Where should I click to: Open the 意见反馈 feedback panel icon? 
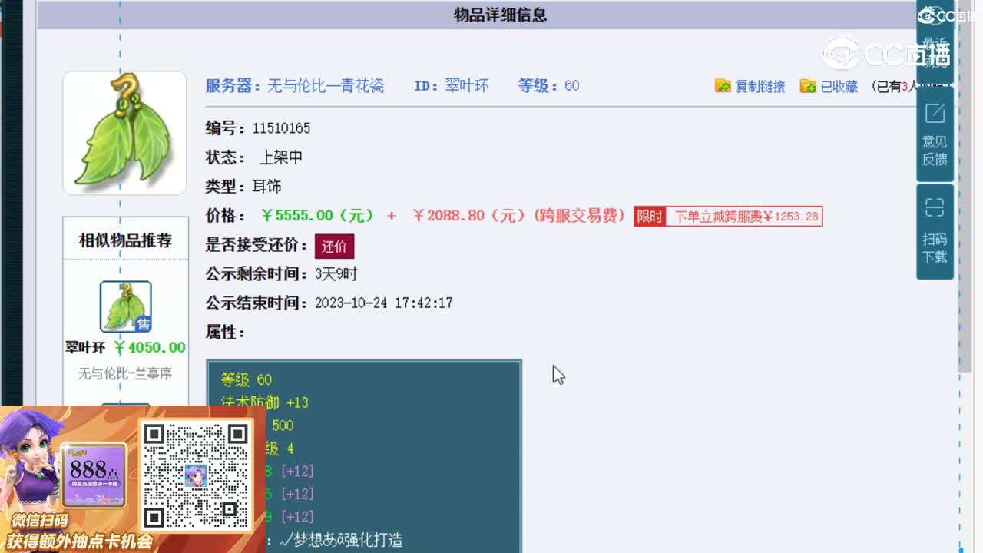pos(934,149)
